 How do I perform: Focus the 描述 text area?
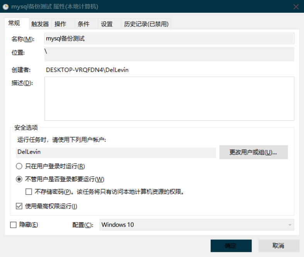tap(169, 99)
